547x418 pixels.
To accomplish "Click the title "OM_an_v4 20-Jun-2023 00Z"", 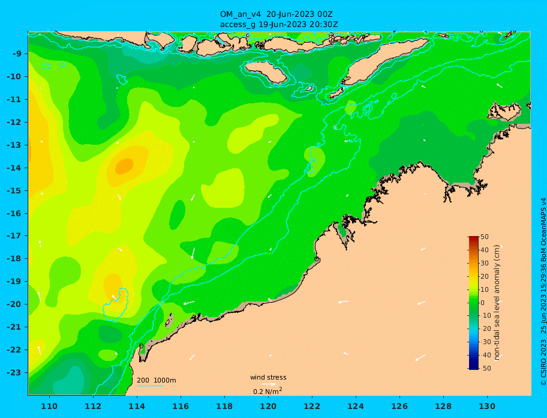I will pos(276,14).
